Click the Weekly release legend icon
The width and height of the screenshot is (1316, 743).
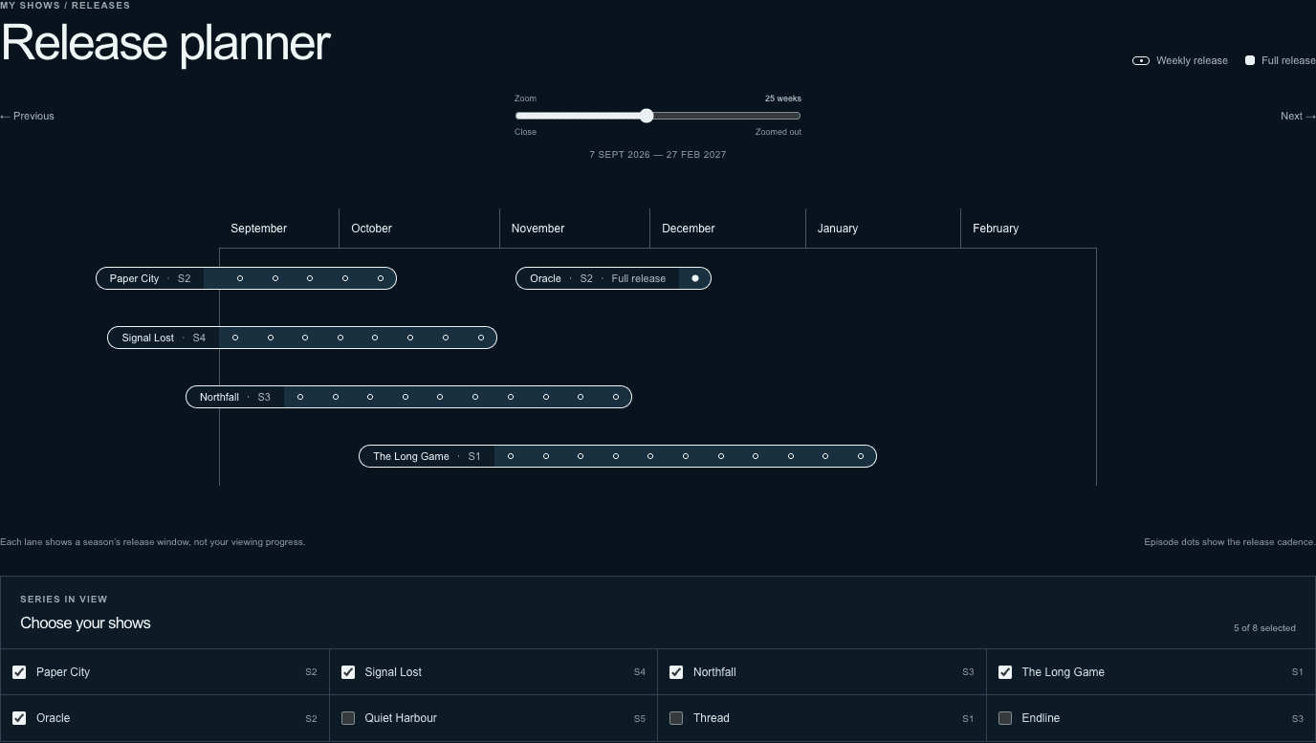pos(1141,60)
